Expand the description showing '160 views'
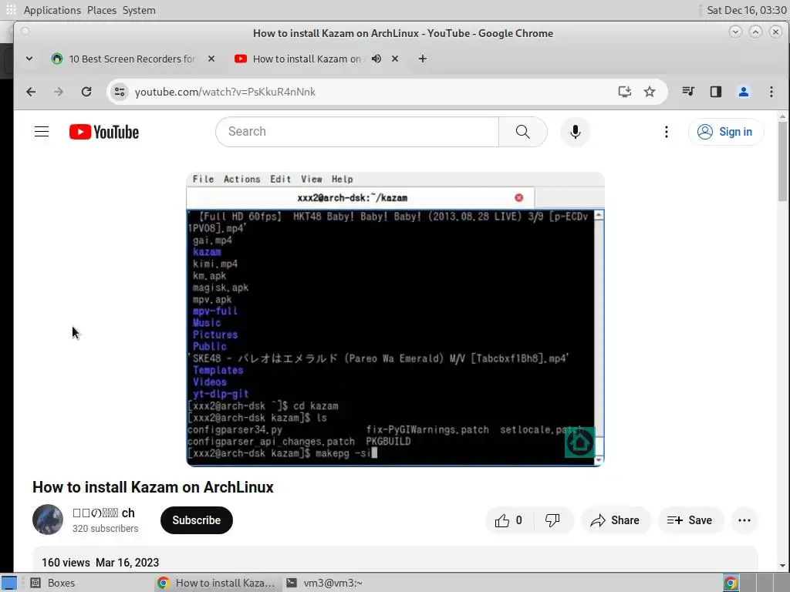 tap(395, 559)
